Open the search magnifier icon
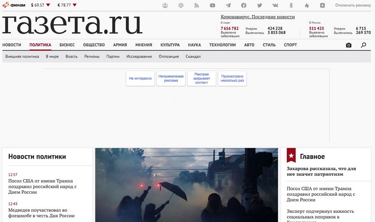Screen dimensions: 375x222 363,45
